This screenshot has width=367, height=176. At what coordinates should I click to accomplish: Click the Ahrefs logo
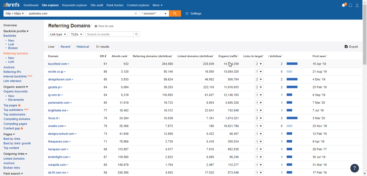[12, 5]
